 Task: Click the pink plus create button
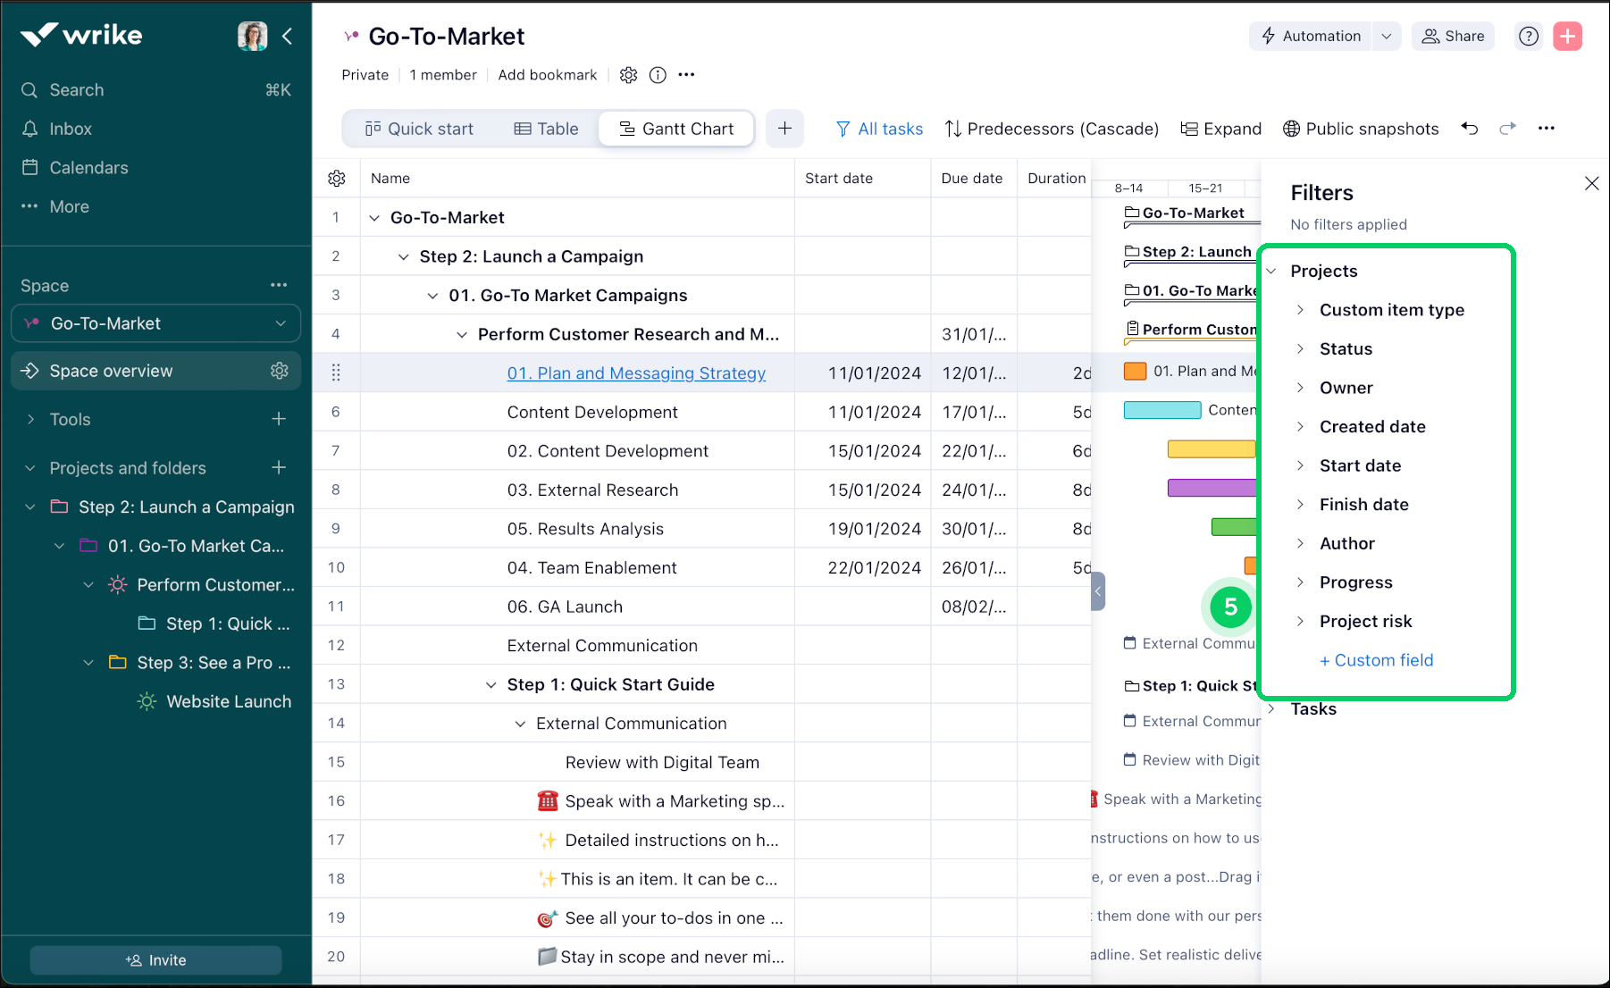click(x=1567, y=36)
